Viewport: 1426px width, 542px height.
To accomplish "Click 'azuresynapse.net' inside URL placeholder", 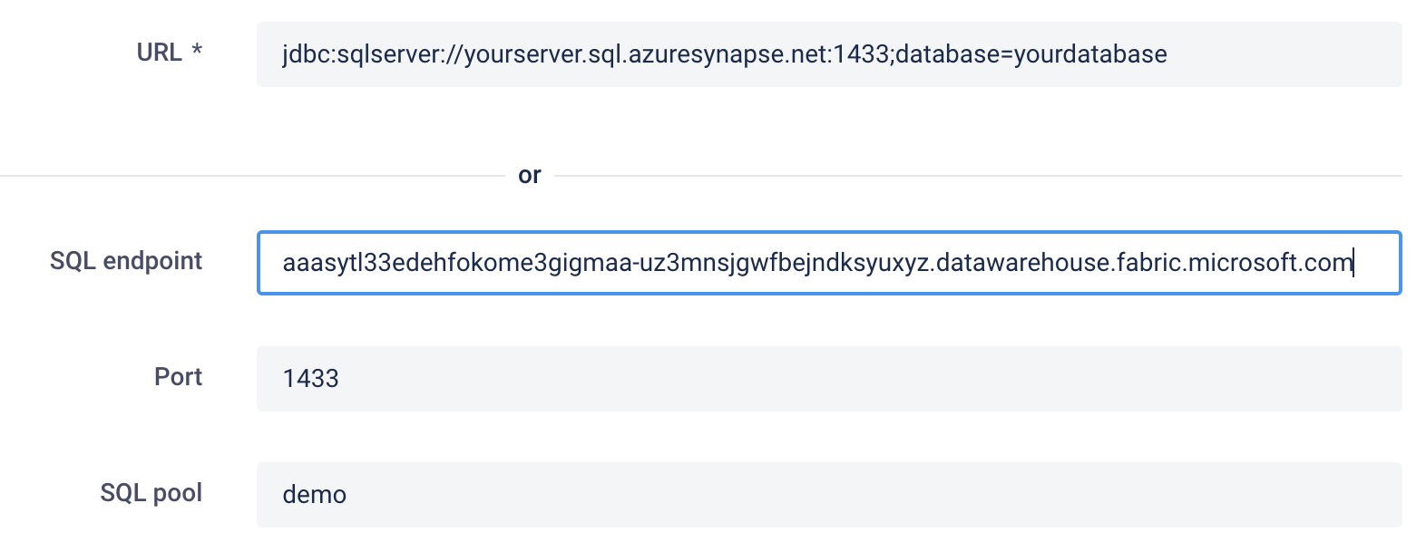I will click(x=727, y=54).
